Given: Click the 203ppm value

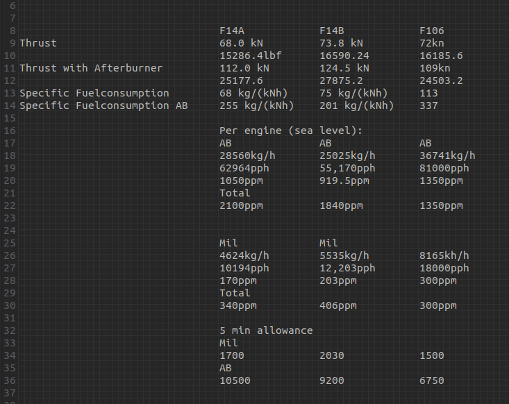Looking at the screenshot, I should pyautogui.click(x=338, y=280).
